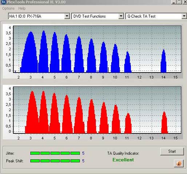Close the PlexTools Professional window
This screenshot has height=174, width=187.
pyautogui.click(x=185, y=2)
